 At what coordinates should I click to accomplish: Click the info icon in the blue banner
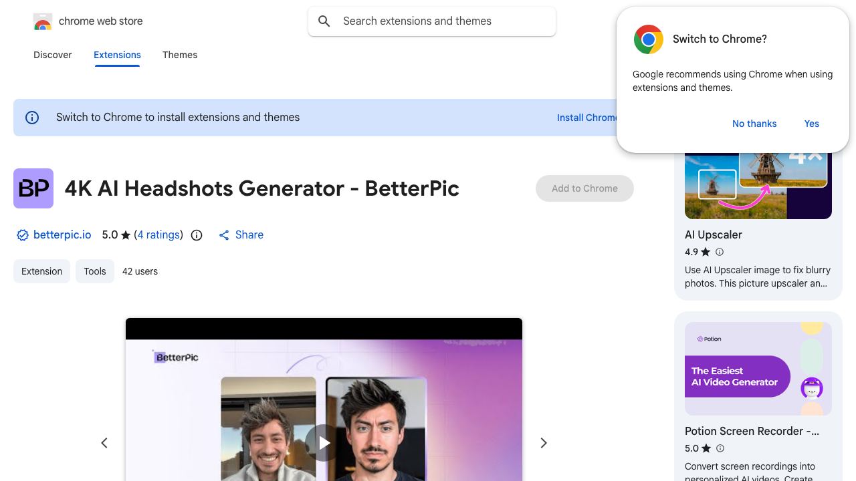32,118
